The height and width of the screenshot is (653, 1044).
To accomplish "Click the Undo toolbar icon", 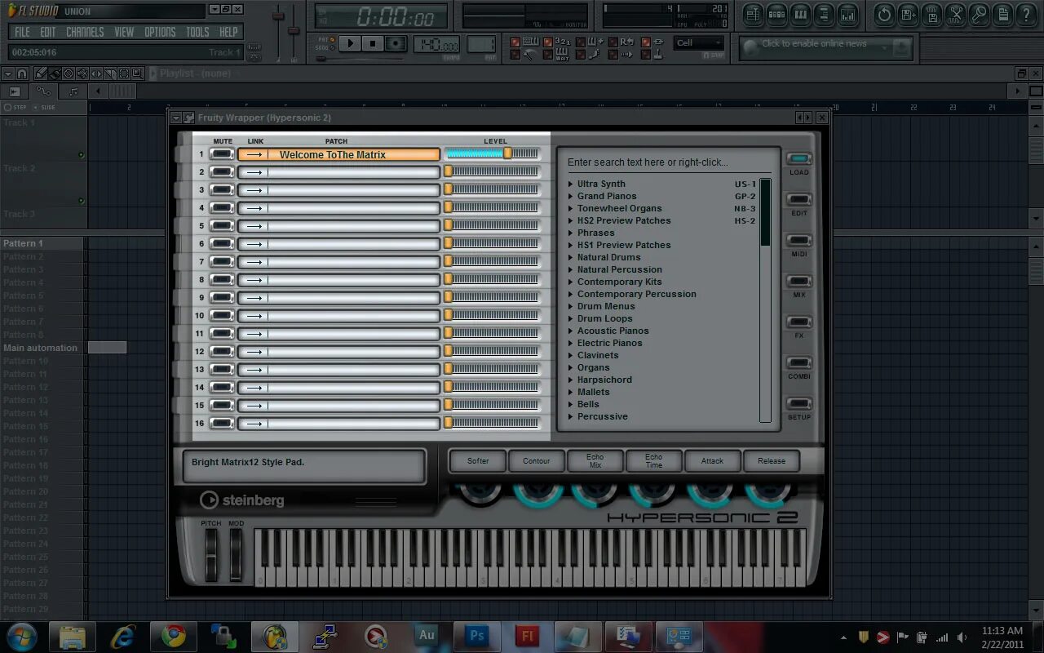I will pyautogui.click(x=883, y=15).
